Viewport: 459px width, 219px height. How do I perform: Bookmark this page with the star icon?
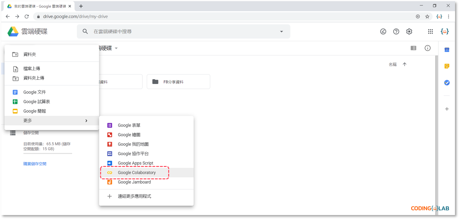coord(427,17)
